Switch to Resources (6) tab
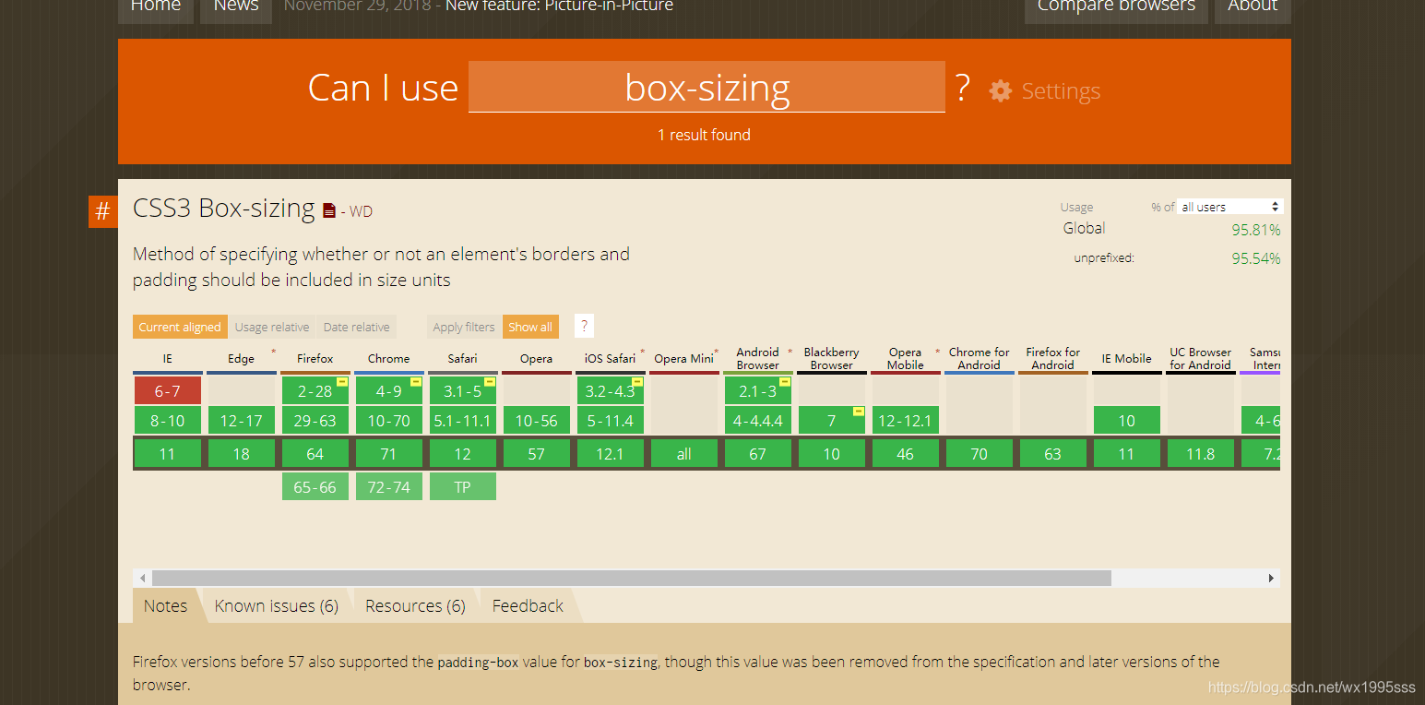The width and height of the screenshot is (1425, 705). (415, 605)
